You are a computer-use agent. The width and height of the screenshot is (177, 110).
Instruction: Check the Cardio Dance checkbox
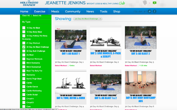pos(24,87)
